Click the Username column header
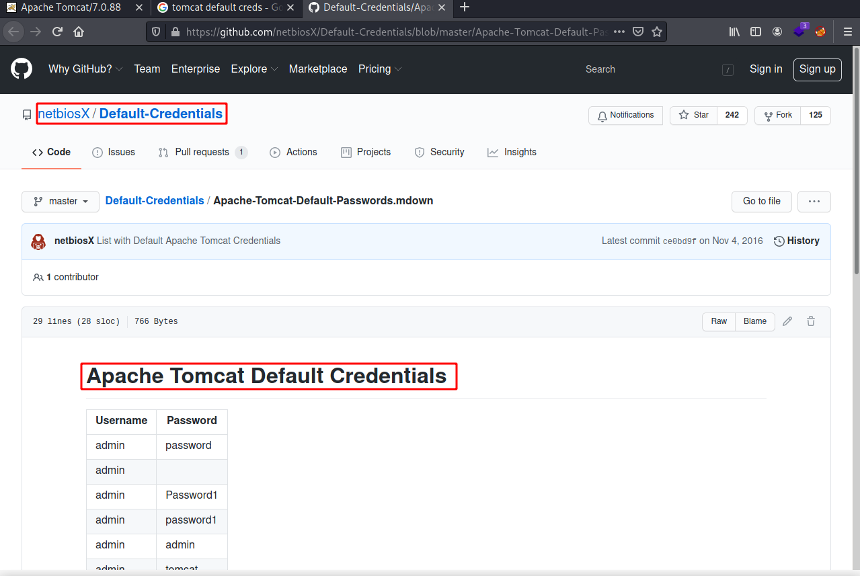 (122, 421)
